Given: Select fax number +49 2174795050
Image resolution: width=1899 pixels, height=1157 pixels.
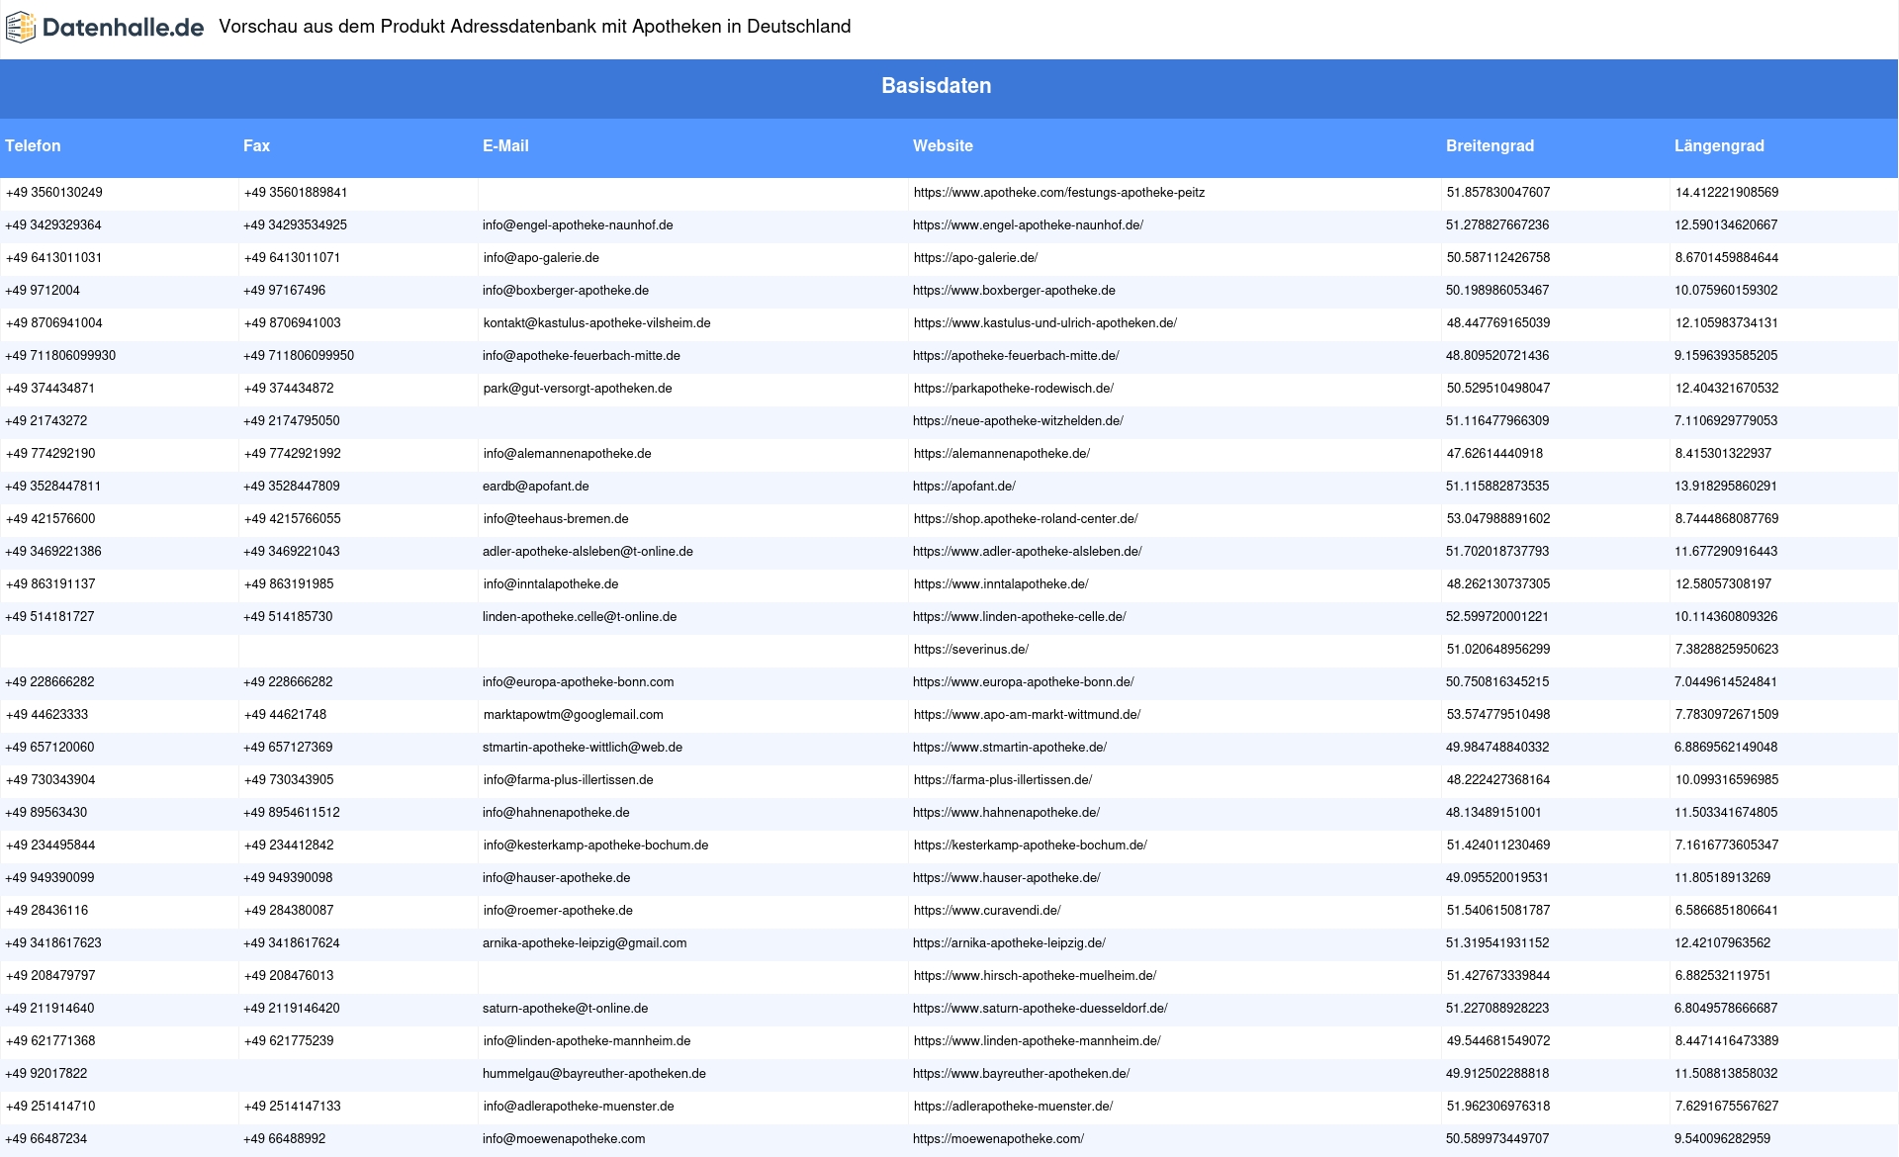Looking at the screenshot, I should point(292,421).
